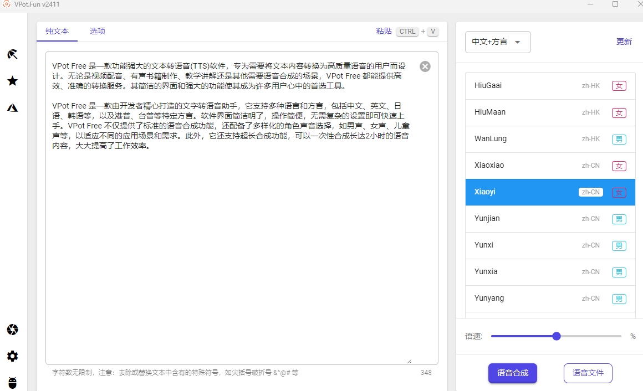
Task: Start synthesis with the 语音合成 button
Action: click(x=513, y=373)
